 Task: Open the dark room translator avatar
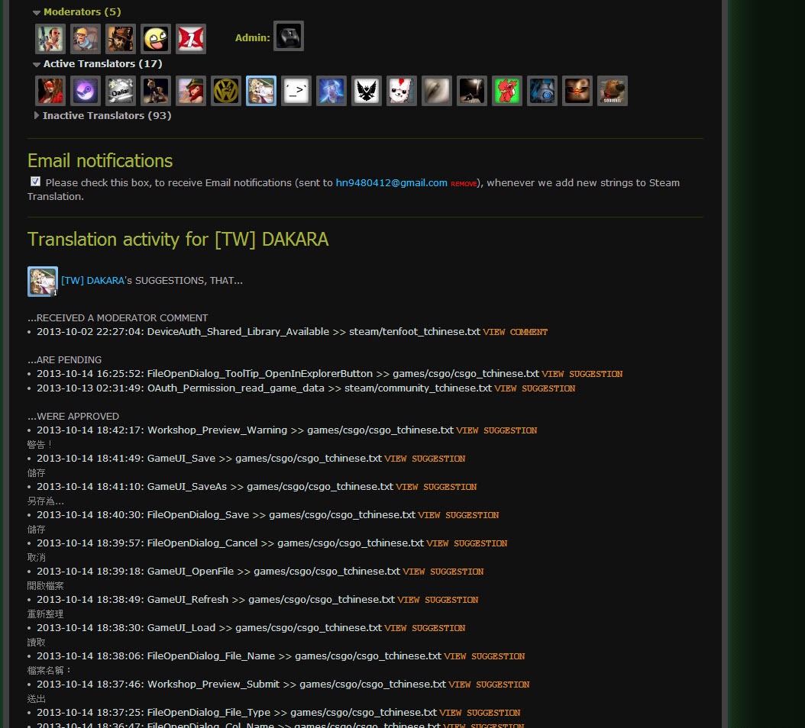click(x=472, y=91)
